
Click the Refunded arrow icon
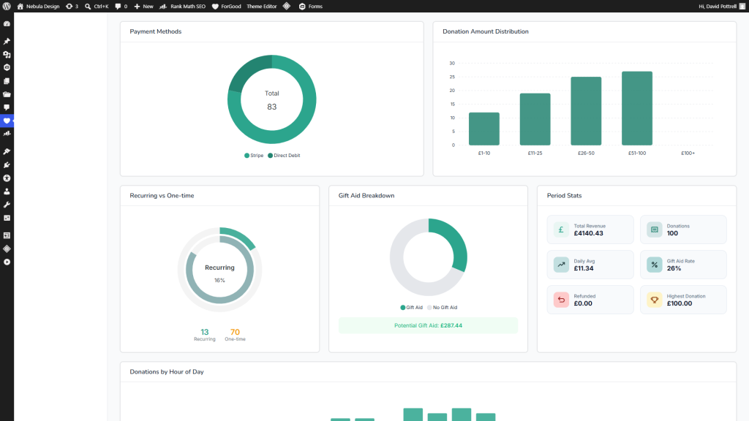(561, 300)
